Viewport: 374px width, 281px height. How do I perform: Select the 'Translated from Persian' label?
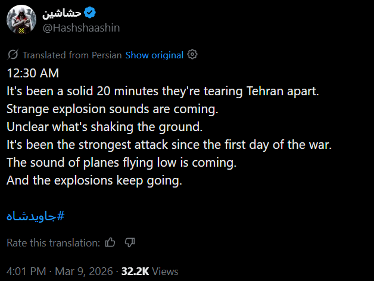coord(72,55)
